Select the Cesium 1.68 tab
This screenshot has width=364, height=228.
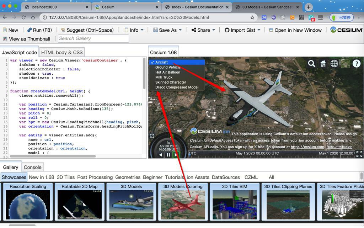click(x=163, y=52)
